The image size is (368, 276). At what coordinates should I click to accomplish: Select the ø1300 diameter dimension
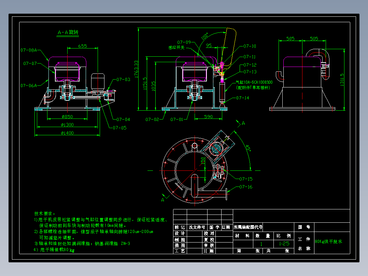(67, 124)
